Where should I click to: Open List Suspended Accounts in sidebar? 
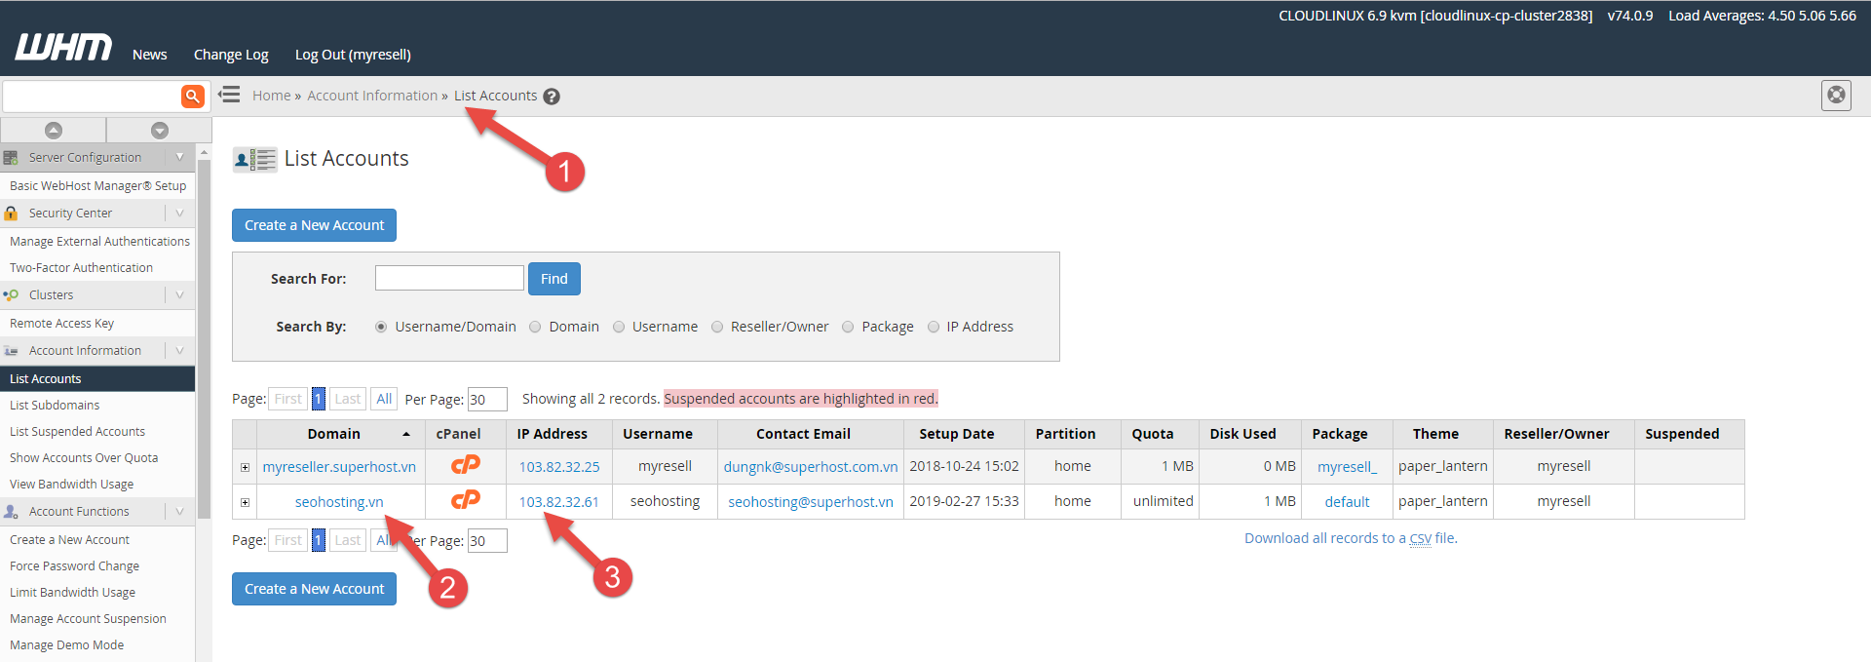(77, 431)
